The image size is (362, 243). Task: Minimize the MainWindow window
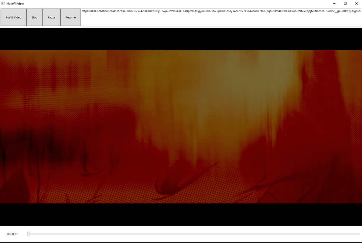(334, 3)
